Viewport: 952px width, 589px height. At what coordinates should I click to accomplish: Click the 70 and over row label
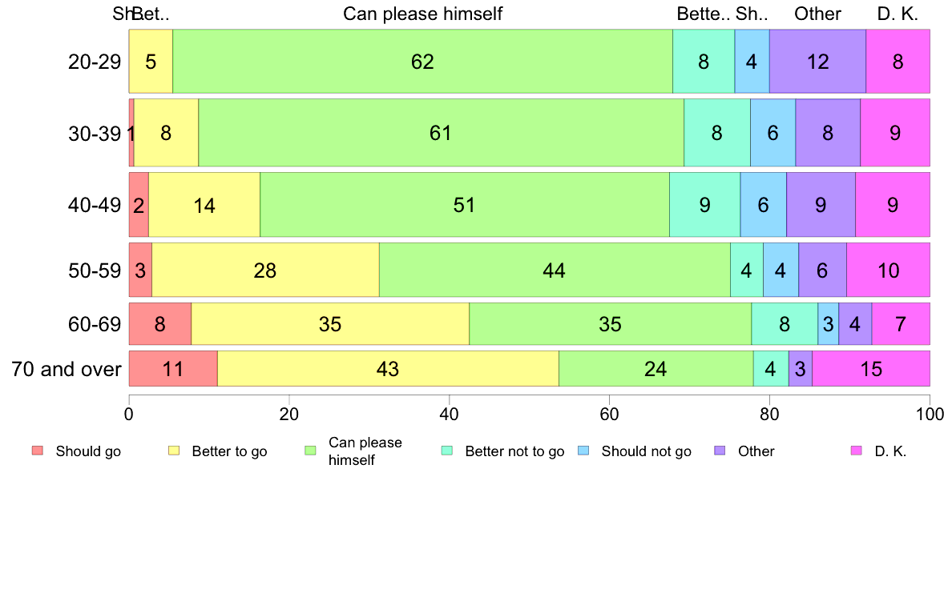coord(67,369)
